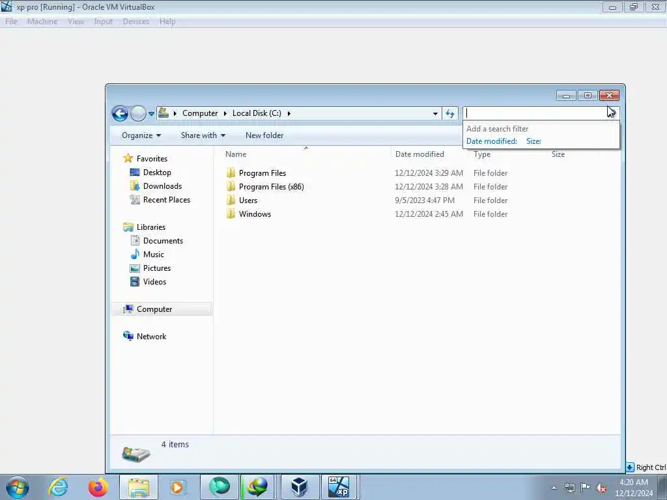Open the Music library
The image size is (667, 500).
154,255
